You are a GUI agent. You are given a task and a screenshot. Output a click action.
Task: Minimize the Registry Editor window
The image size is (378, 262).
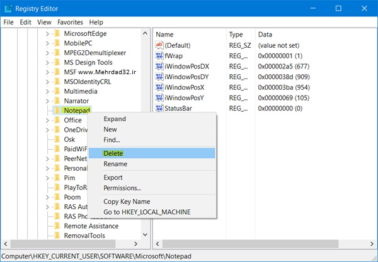pos(313,8)
